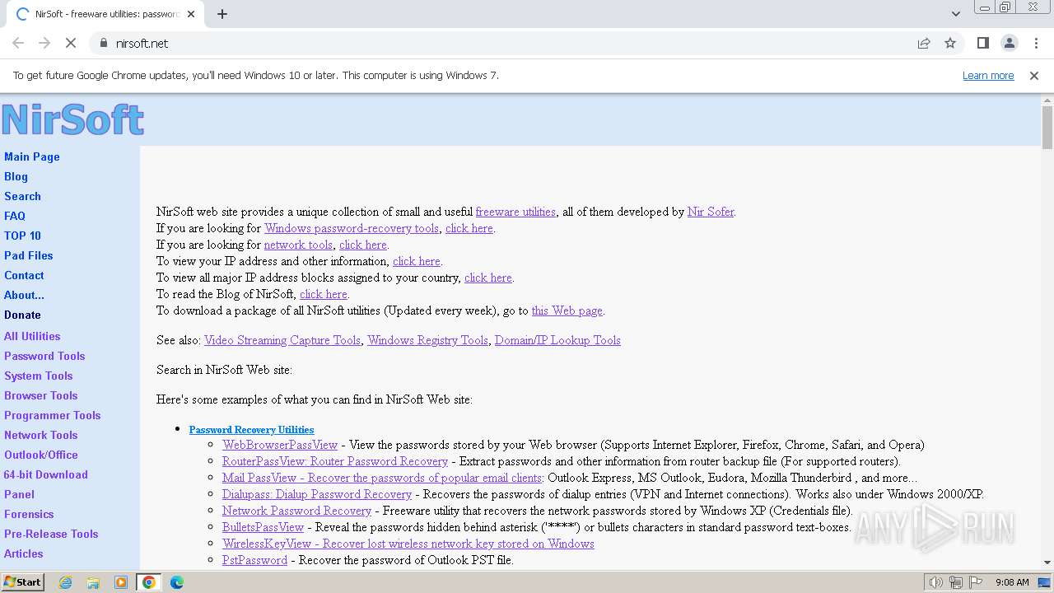Open Domain/IP Lookup Tools link
Image resolution: width=1054 pixels, height=593 pixels.
pos(557,340)
